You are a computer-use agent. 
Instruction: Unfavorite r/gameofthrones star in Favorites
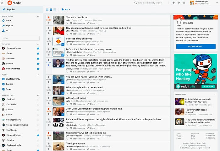pyautogui.click(x=38, y=48)
